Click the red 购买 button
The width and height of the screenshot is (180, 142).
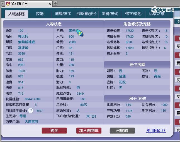pos(54,131)
